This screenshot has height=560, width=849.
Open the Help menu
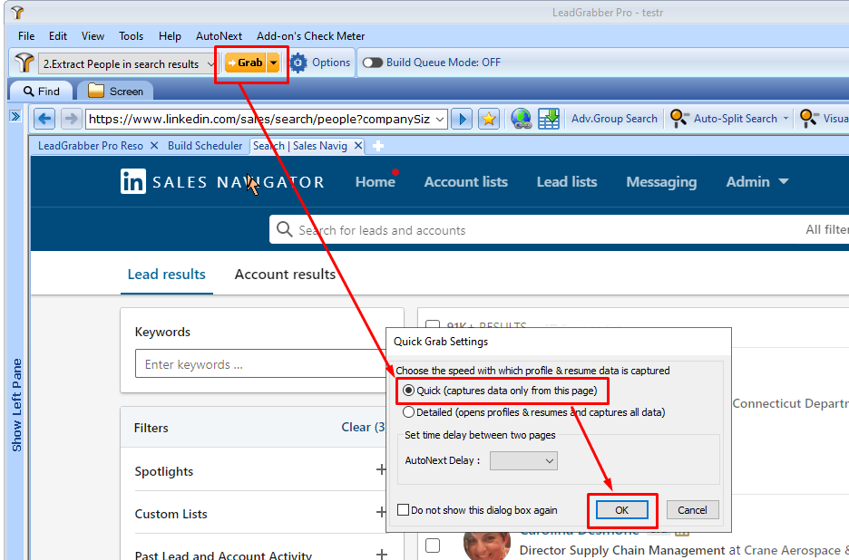tap(170, 36)
